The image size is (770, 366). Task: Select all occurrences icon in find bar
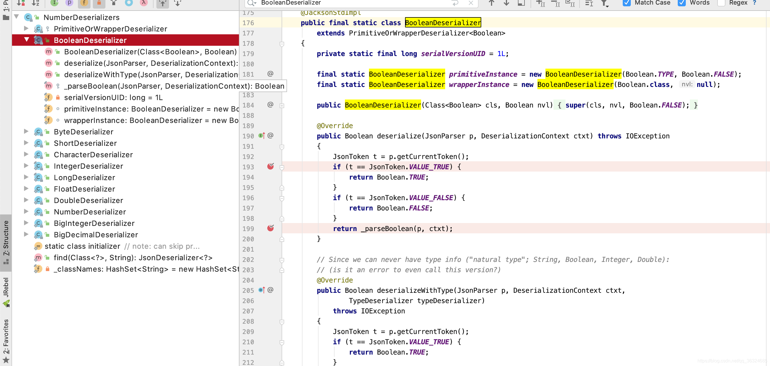click(570, 3)
